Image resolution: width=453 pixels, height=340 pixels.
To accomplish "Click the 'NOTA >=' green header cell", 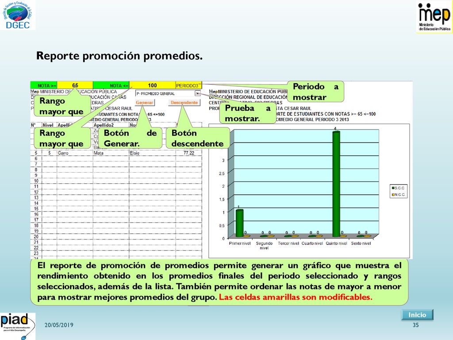I will pyautogui.click(x=44, y=85).
